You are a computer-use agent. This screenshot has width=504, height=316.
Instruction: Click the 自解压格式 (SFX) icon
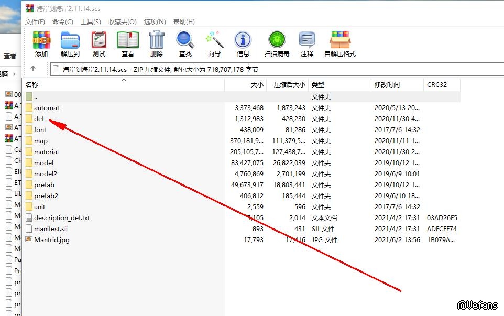coord(339,41)
